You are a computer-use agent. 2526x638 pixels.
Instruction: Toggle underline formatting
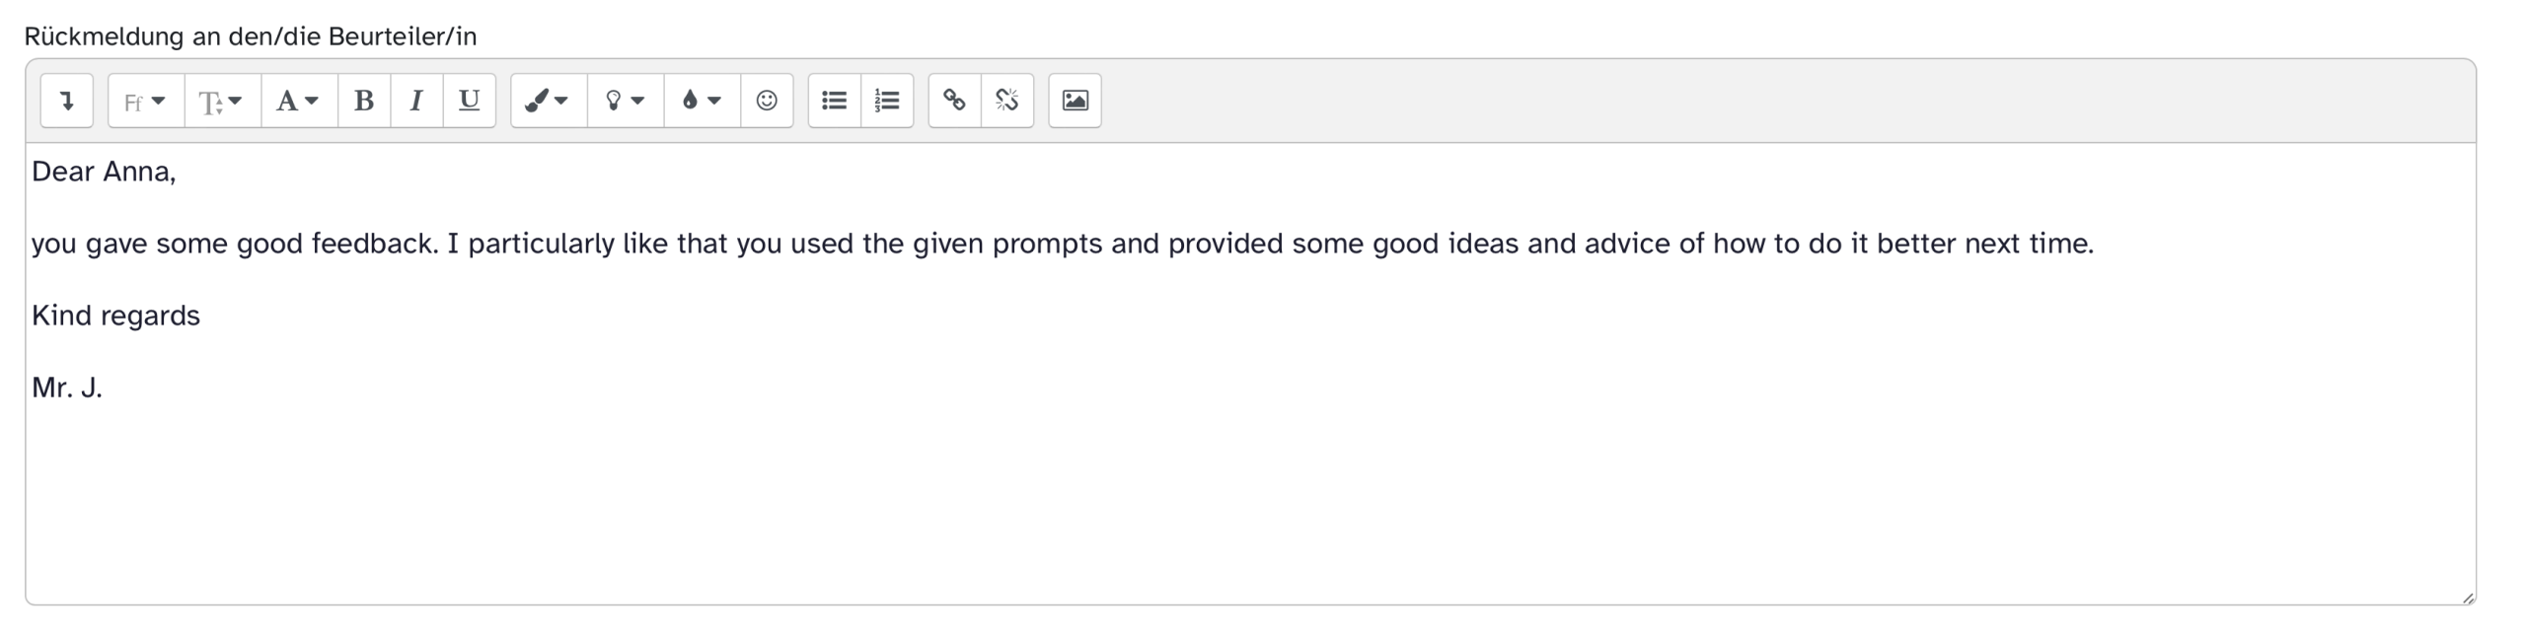pos(469,101)
